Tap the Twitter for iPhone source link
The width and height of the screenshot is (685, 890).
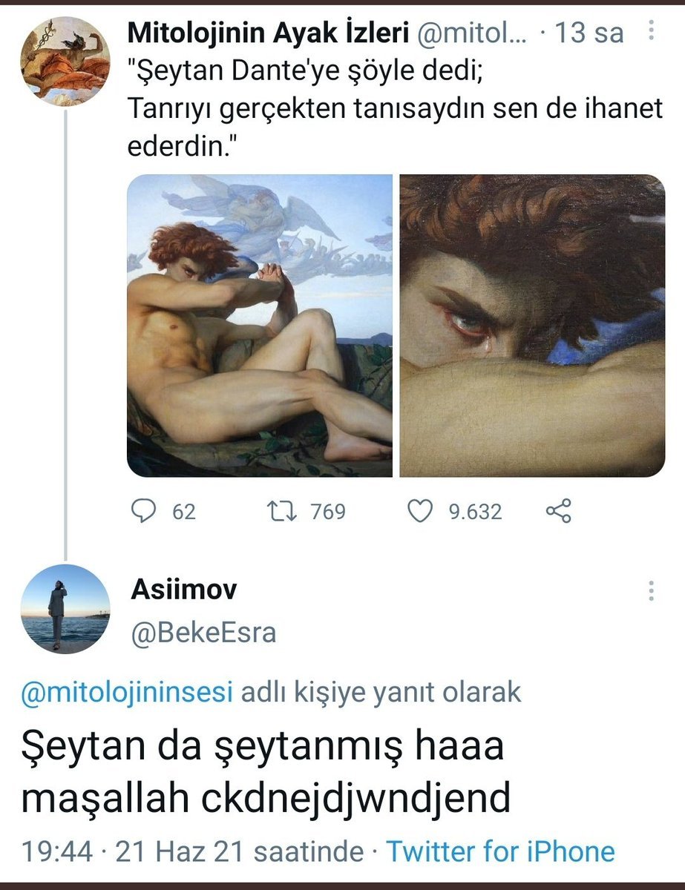click(500, 851)
